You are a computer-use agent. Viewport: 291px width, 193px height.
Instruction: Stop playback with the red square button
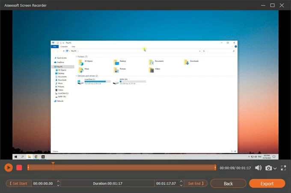point(19,168)
